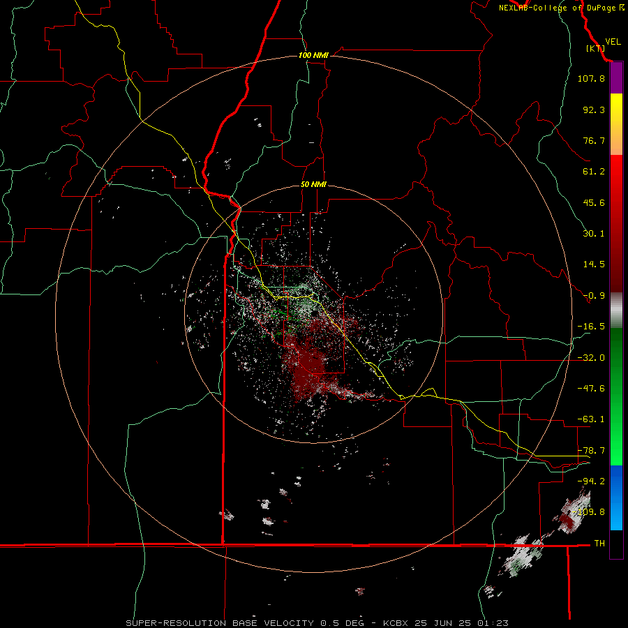Click the Super-Resolution Base Velocity KCBX caption
This screenshot has width=628, height=628.
pos(317,623)
